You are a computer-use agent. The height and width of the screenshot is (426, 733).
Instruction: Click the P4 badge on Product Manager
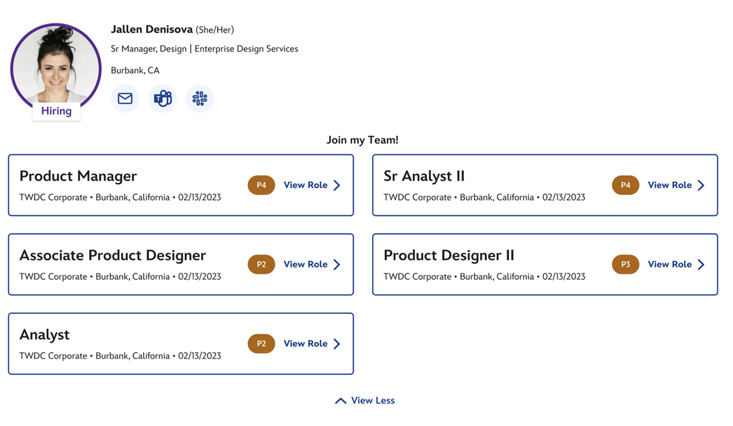261,185
